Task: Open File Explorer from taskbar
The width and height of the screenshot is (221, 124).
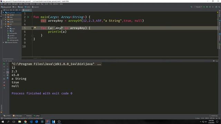Action: pos(20,122)
